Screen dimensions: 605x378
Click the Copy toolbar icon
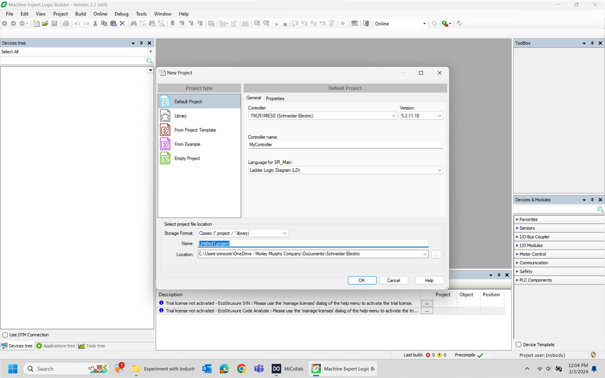[104, 23]
